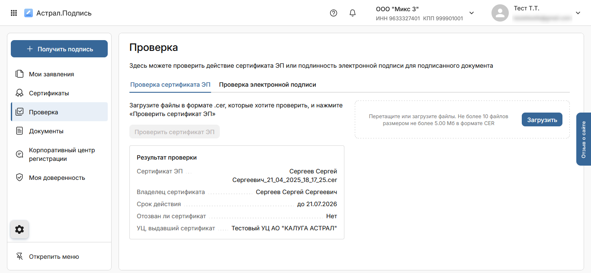This screenshot has height=273, width=591.
Task: Click the user avatar icon
Action: pos(500,13)
